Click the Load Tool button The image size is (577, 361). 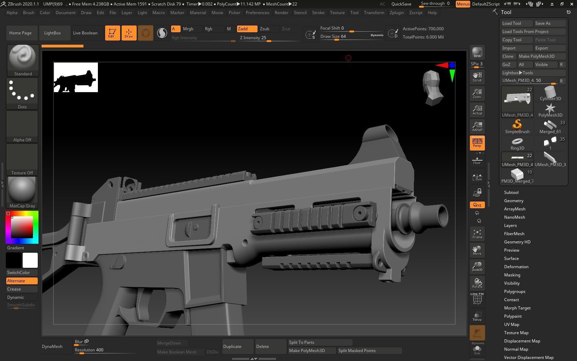[x=517, y=23]
